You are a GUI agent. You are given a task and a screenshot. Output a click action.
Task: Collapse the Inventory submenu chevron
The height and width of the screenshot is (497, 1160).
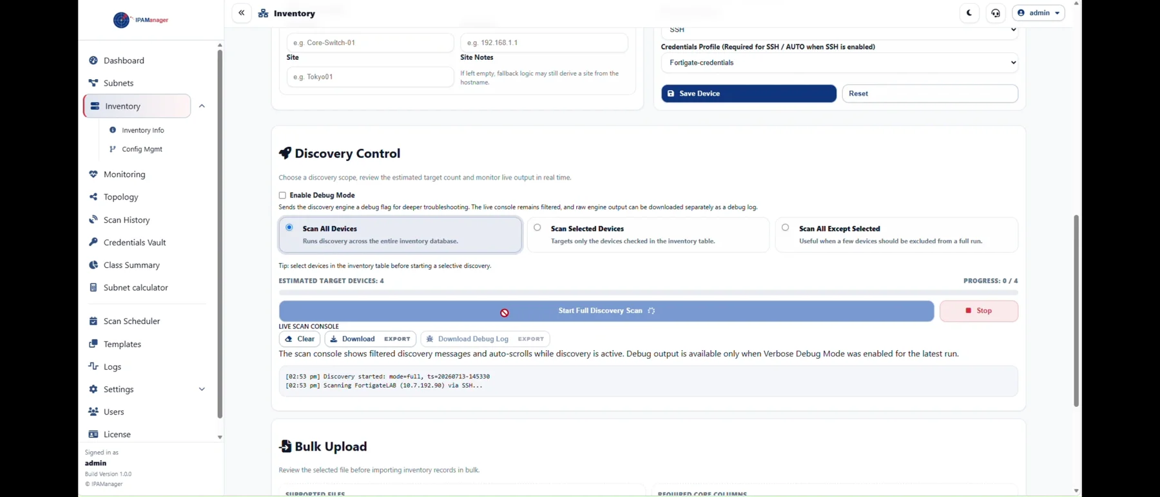click(202, 106)
